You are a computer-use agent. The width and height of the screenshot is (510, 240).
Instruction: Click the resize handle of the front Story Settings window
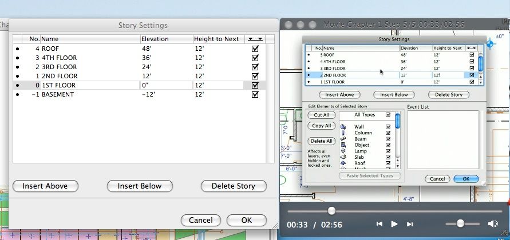tap(275, 225)
